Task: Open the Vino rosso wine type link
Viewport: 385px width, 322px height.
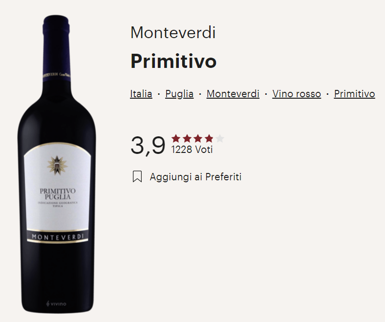Action: coord(297,94)
